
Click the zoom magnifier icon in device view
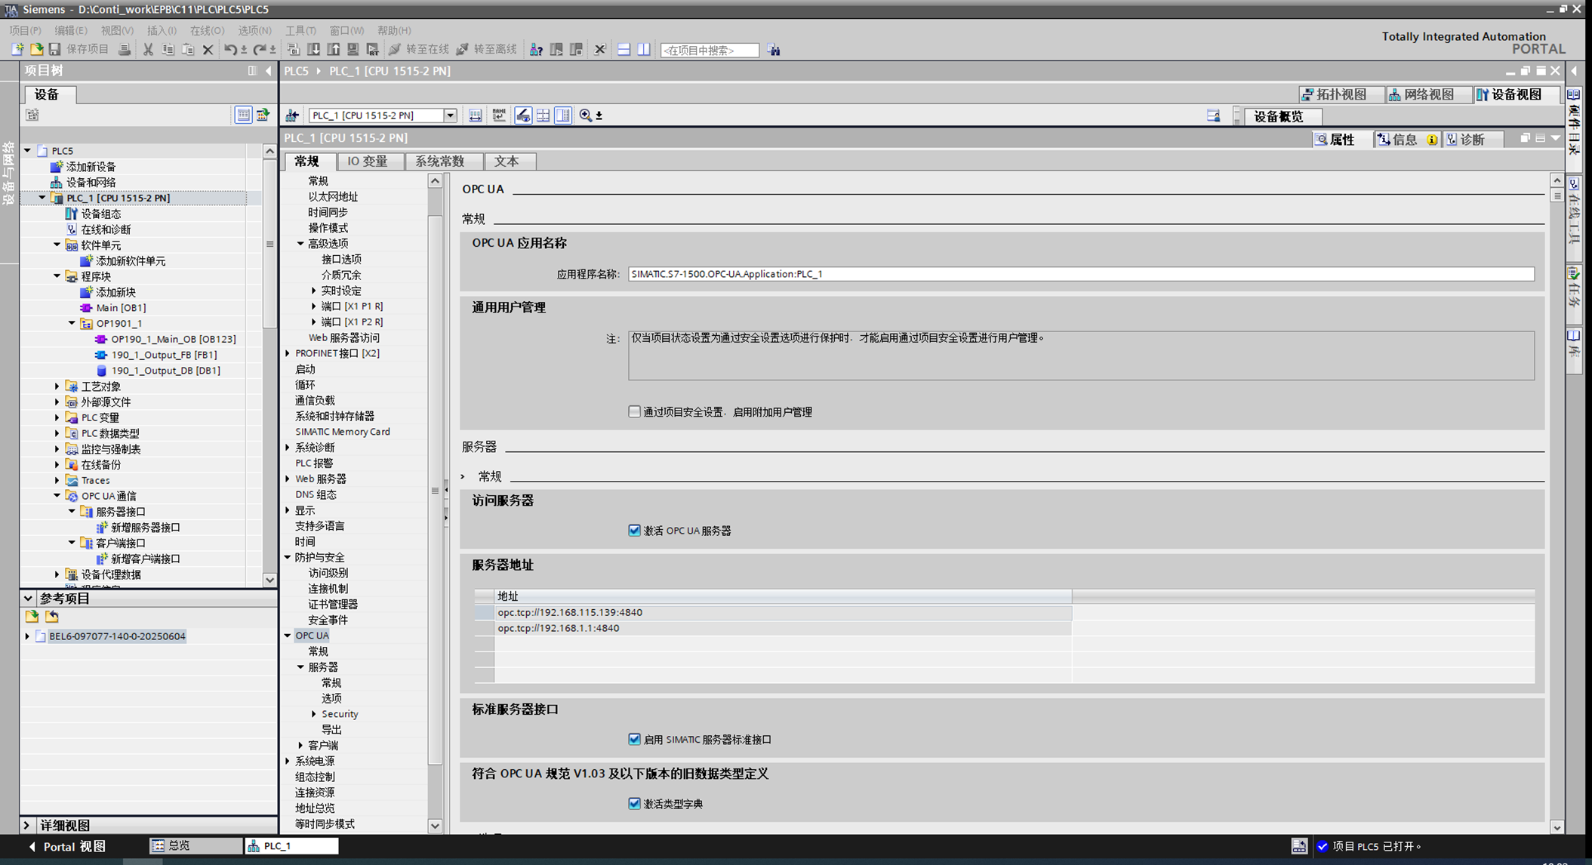[586, 115]
